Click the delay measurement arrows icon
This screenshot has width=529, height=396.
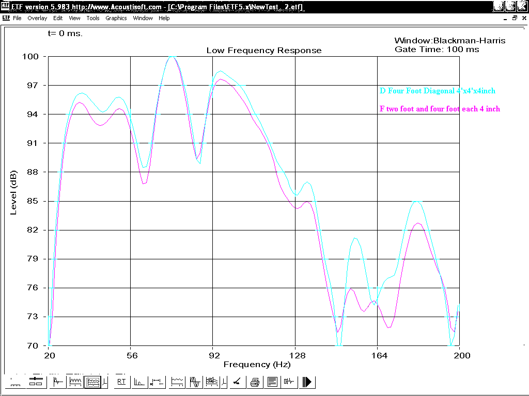pyautogui.click(x=157, y=382)
